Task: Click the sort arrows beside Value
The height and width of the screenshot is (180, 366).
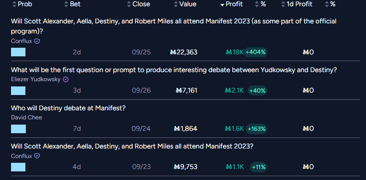Action: (x=176, y=4)
